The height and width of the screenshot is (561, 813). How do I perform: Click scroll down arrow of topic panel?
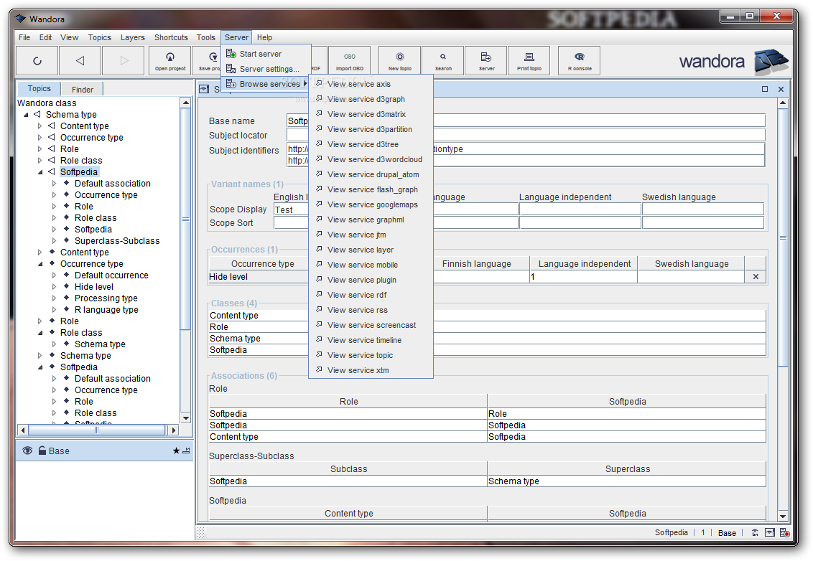tap(783, 517)
